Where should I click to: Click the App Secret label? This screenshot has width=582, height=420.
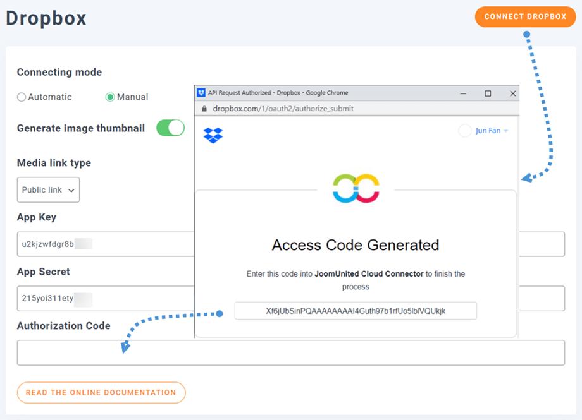point(44,272)
